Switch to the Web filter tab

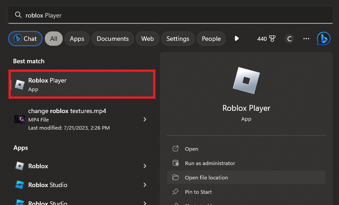147,39
